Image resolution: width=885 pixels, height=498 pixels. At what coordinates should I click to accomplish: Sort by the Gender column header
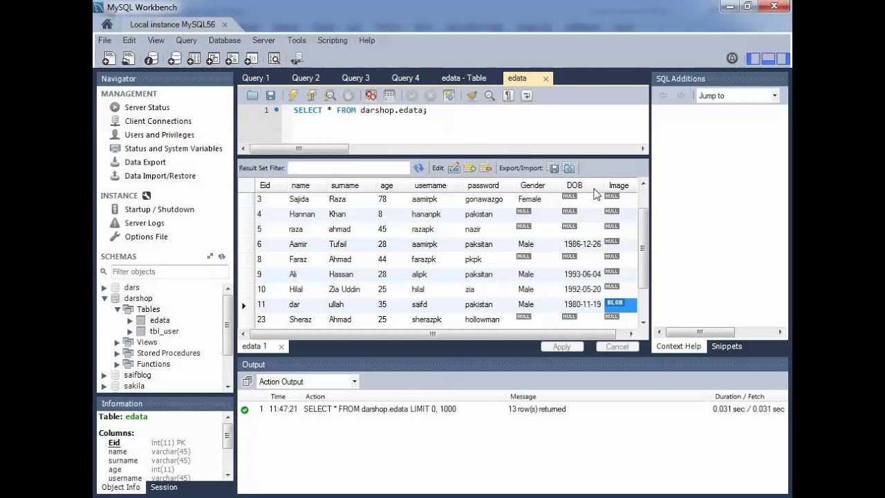532,185
